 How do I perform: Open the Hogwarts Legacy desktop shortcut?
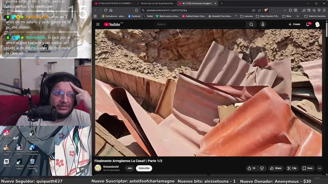click(19, 164)
